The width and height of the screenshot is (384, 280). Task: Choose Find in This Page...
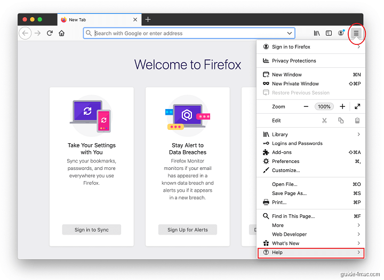(311, 216)
